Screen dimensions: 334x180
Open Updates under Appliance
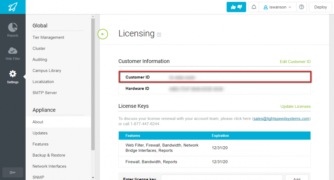[40, 133]
